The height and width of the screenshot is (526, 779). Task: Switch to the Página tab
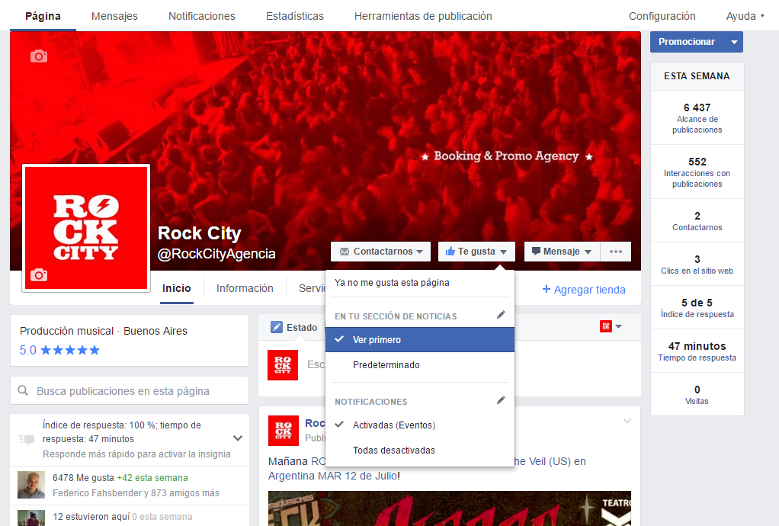pos(43,16)
